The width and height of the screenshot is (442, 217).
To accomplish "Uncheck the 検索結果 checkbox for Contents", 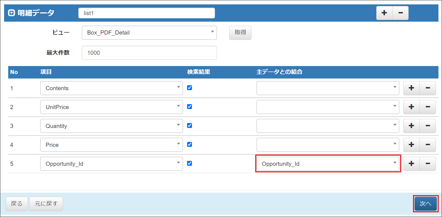I will (x=190, y=88).
